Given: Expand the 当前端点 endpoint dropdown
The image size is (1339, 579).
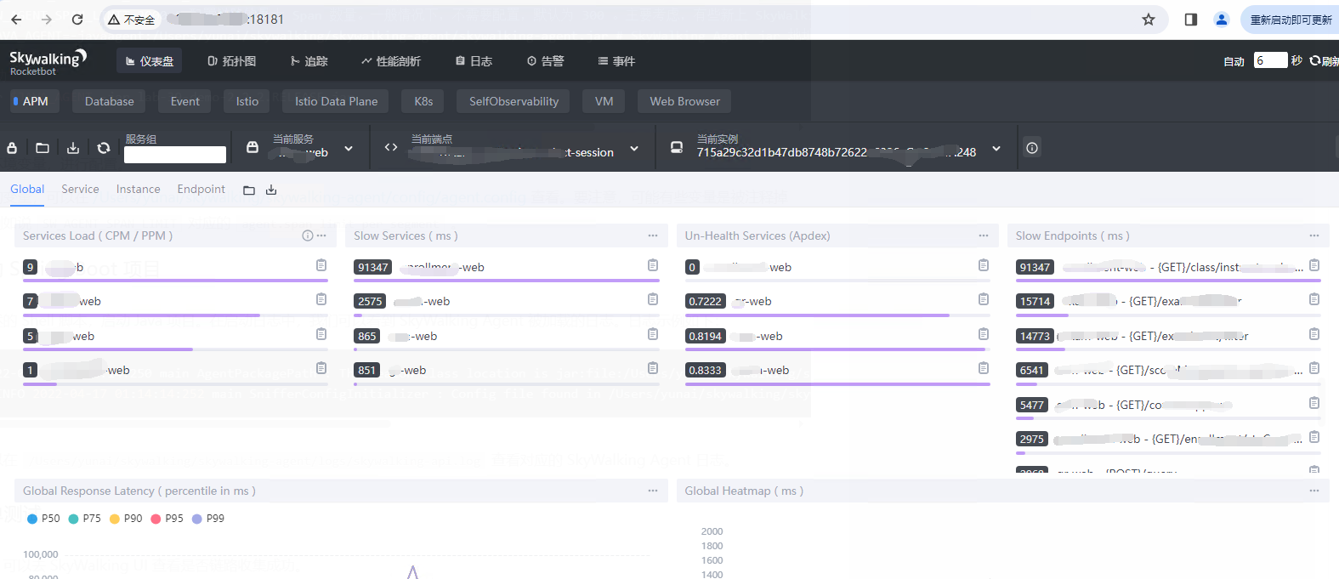Looking at the screenshot, I should coord(634,149).
